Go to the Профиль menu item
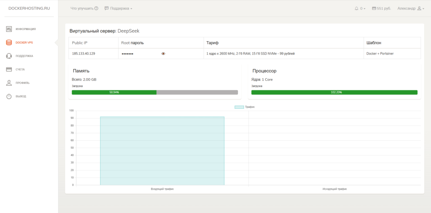 22,83
